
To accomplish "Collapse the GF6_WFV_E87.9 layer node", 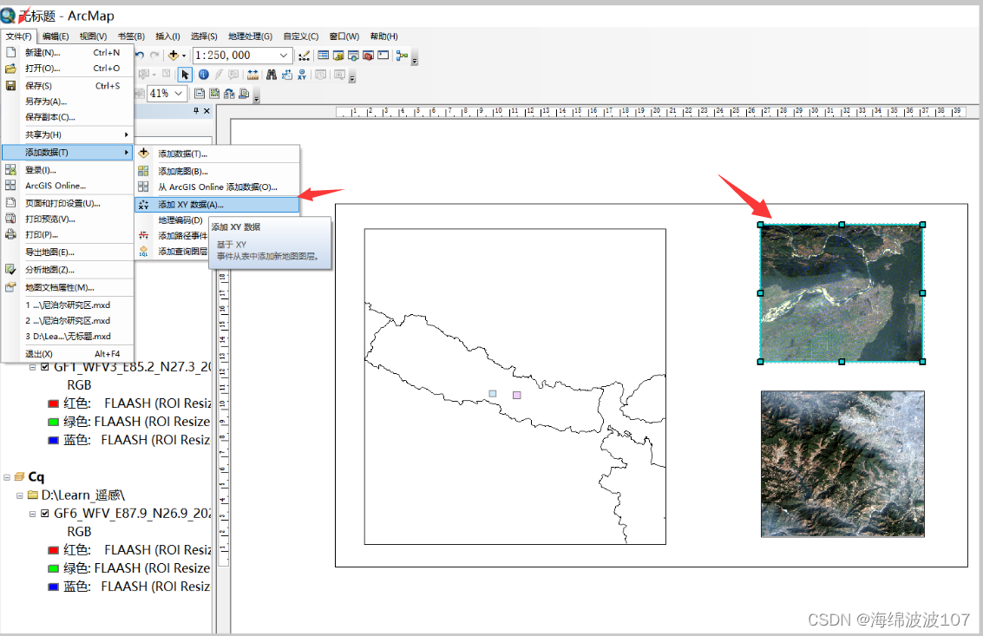I will click(33, 514).
